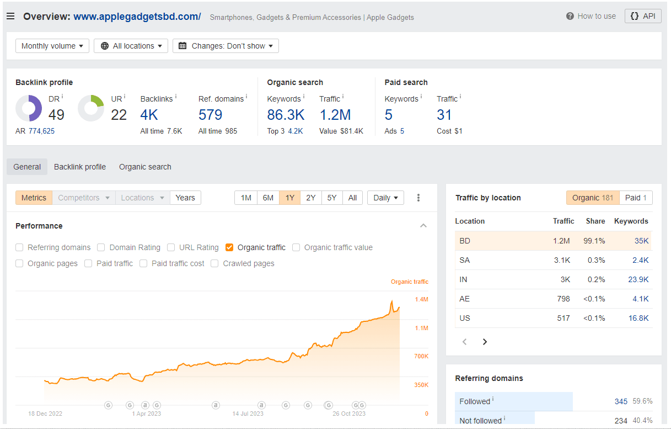Screen dimensions: 671x429
Task: Switch to the Organic search tab
Action: 145,167
